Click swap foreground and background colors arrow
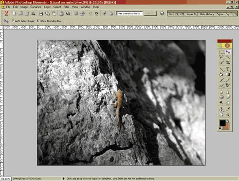239x181 pixels. coord(228,121)
